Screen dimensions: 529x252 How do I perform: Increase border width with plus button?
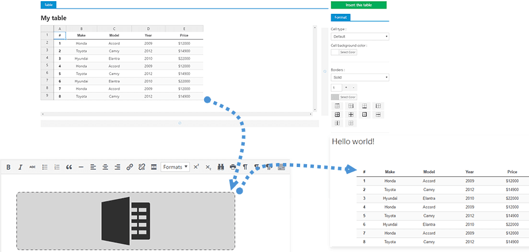(346, 87)
